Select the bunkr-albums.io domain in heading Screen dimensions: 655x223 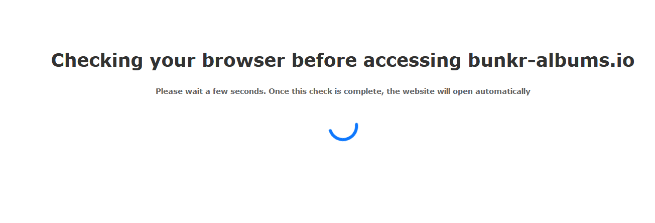click(551, 60)
